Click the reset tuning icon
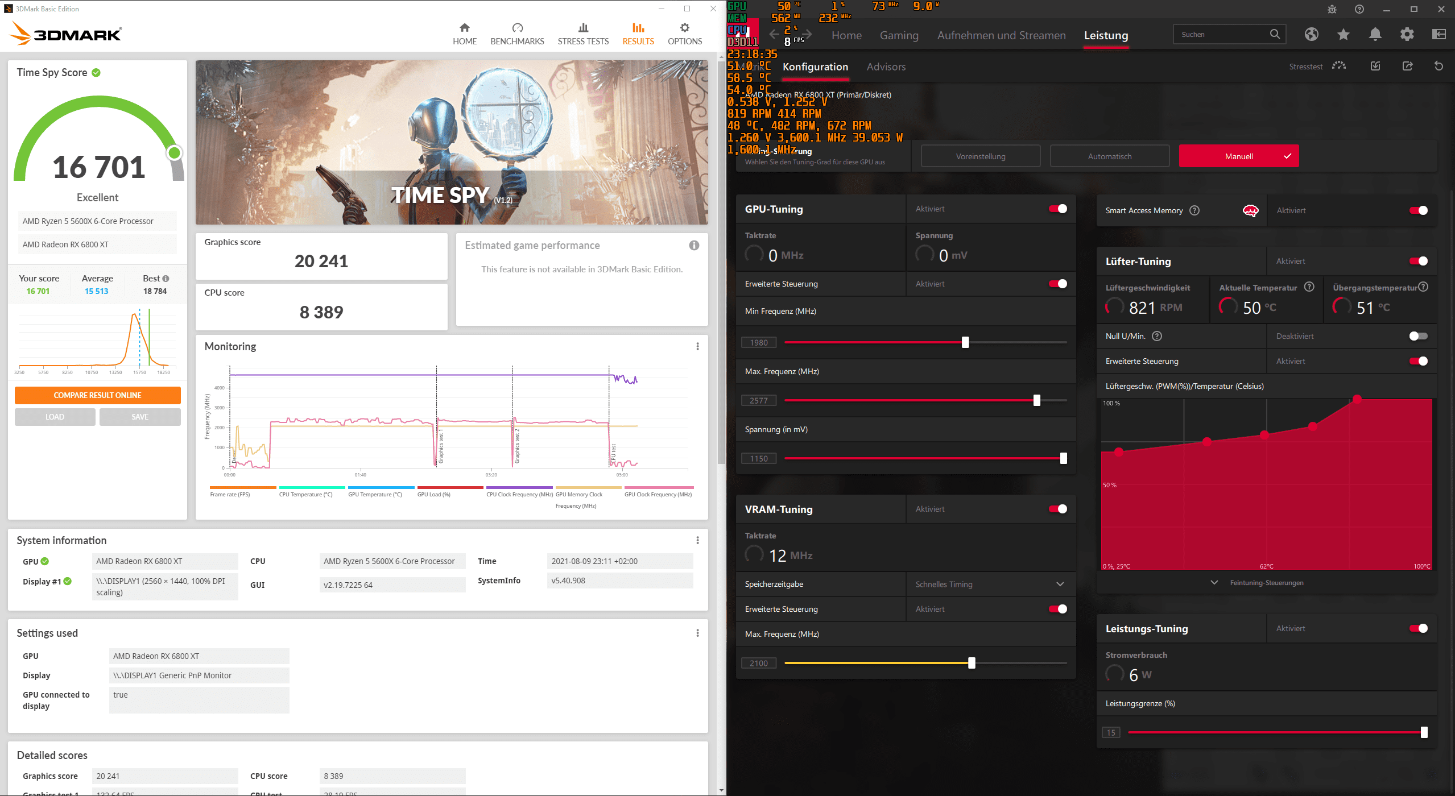 click(1439, 66)
